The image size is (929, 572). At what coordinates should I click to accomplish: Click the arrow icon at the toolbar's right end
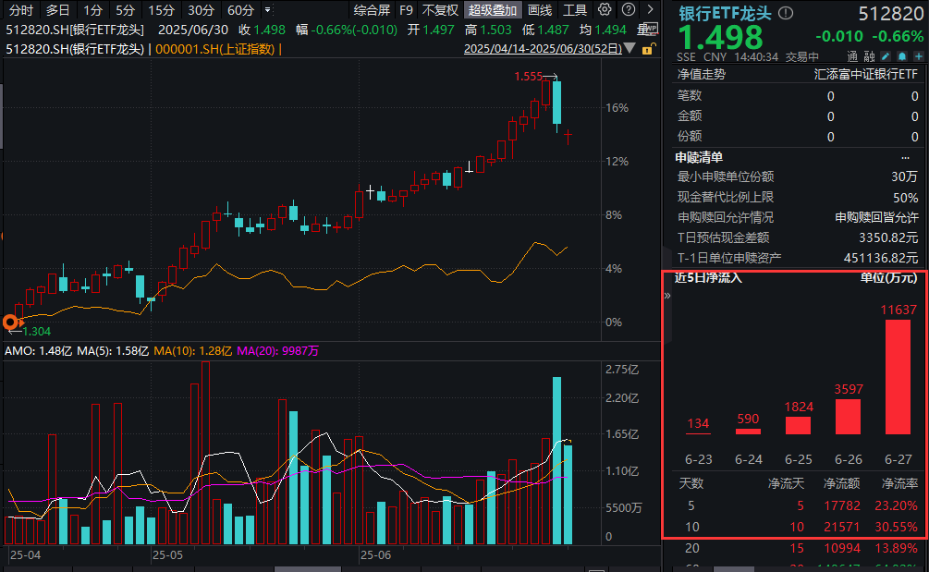coord(650,10)
